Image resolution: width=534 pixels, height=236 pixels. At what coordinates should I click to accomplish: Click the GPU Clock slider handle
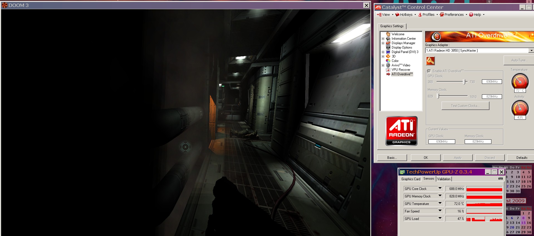pyautogui.click(x=464, y=82)
